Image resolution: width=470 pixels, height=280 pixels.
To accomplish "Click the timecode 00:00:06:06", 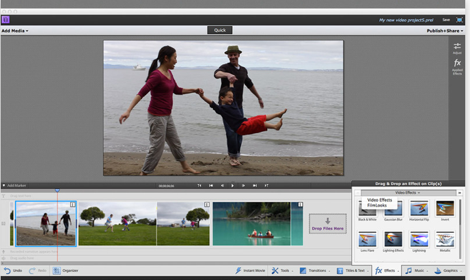I will tap(167, 186).
